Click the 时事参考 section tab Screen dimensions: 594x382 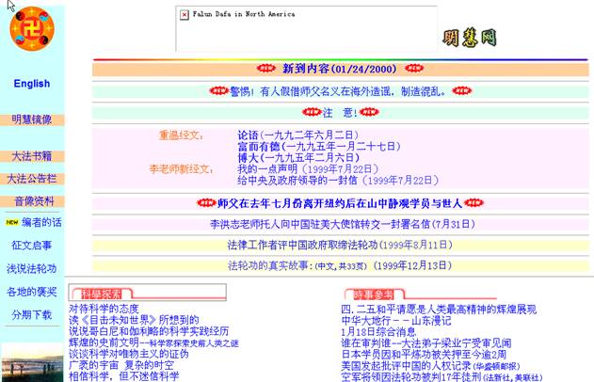click(374, 294)
